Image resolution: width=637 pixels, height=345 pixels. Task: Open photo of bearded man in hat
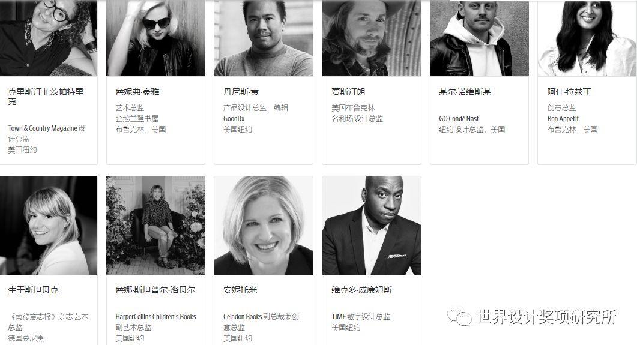pos(371,38)
